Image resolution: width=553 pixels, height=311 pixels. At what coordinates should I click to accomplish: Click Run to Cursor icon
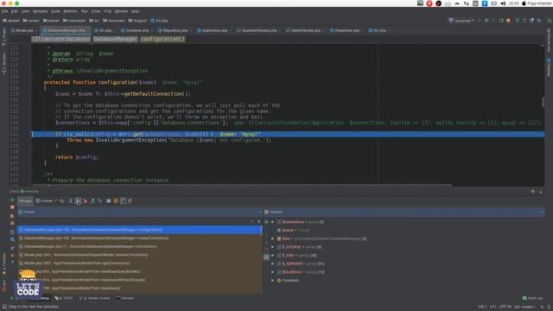click(x=100, y=201)
